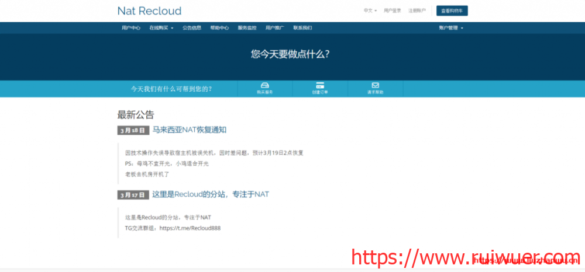Click the 购买服务 icon
Viewport: 585px width, 272px height.
point(264,85)
